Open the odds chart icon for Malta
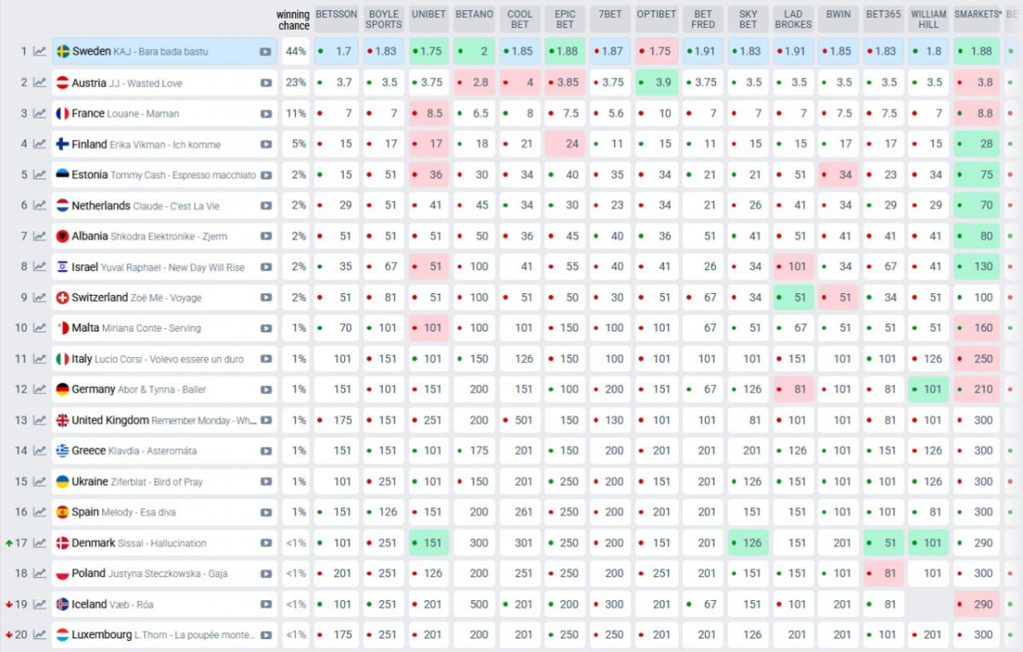 (40, 328)
